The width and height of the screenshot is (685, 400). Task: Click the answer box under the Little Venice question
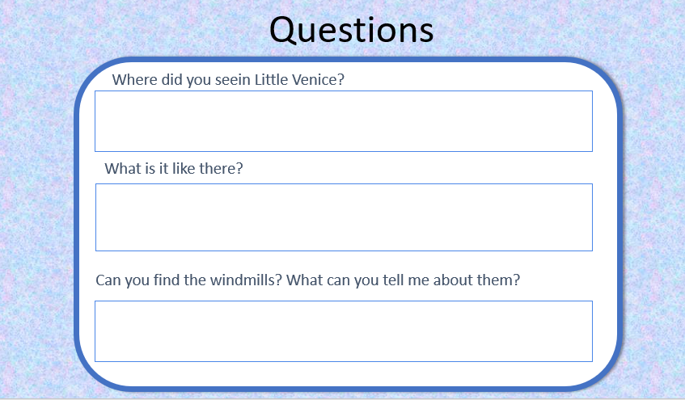coord(344,121)
